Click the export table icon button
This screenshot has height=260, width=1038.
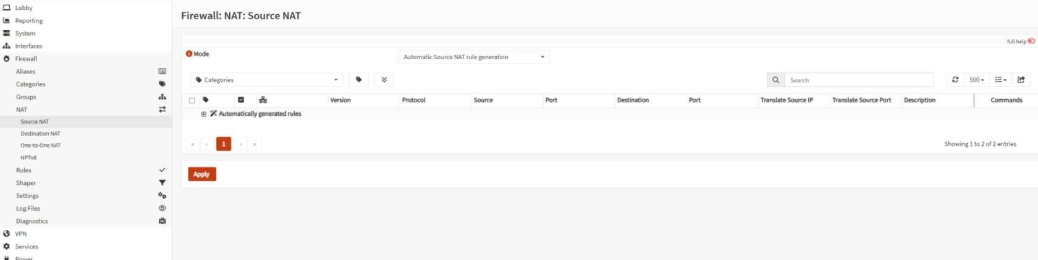click(1021, 79)
